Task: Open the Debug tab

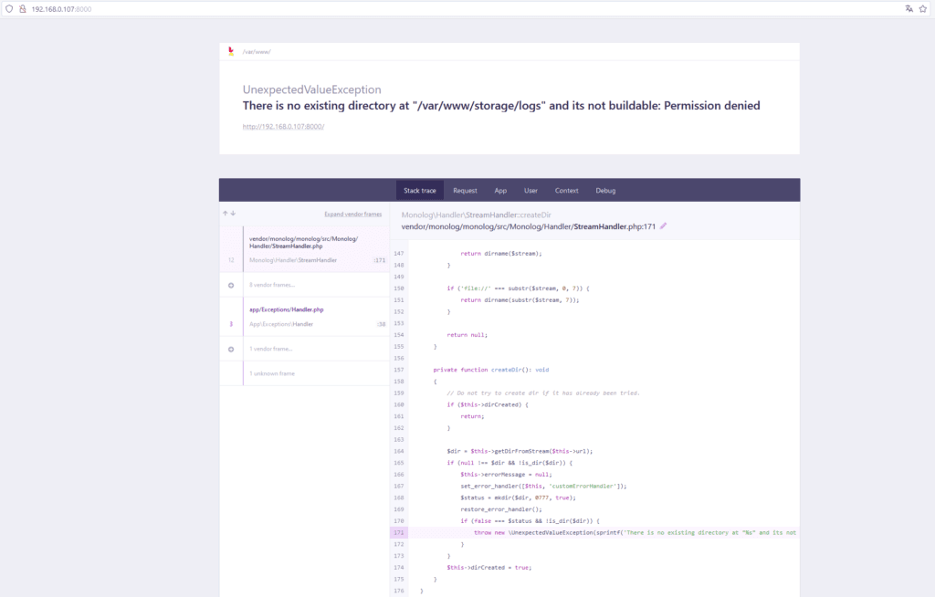Action: click(605, 191)
